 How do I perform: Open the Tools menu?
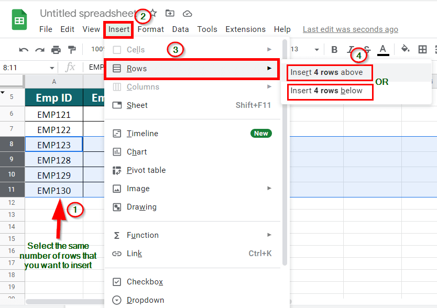click(x=207, y=29)
